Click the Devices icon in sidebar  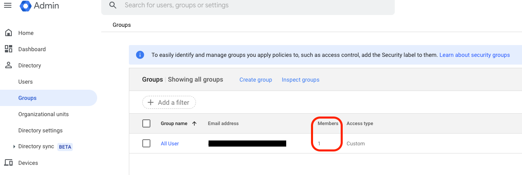[8, 163]
